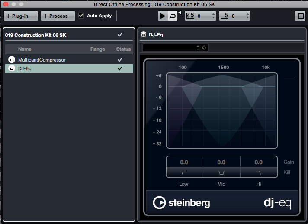Click the trash icon next to DJ-Eq

(x=144, y=35)
